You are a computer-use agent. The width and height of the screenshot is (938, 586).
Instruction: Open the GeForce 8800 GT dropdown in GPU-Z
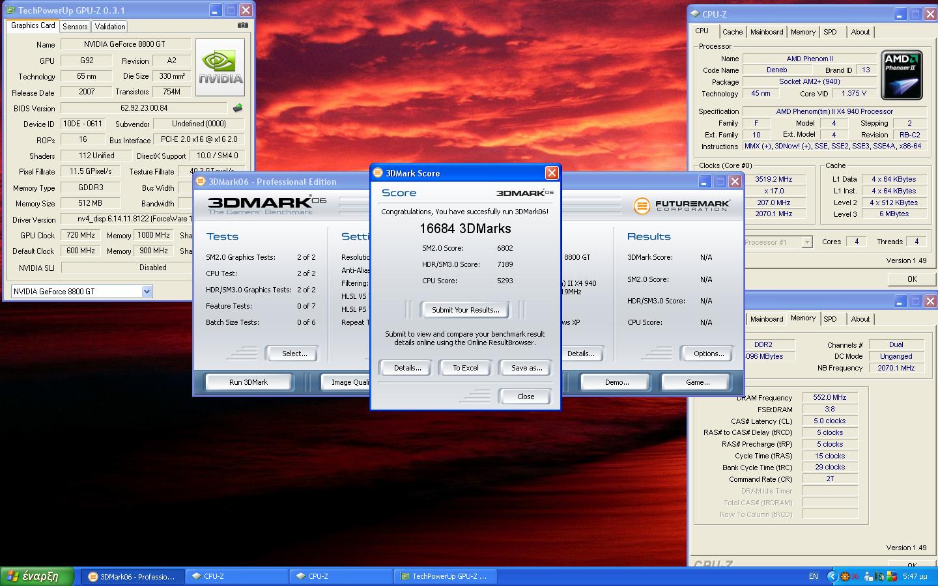147,292
